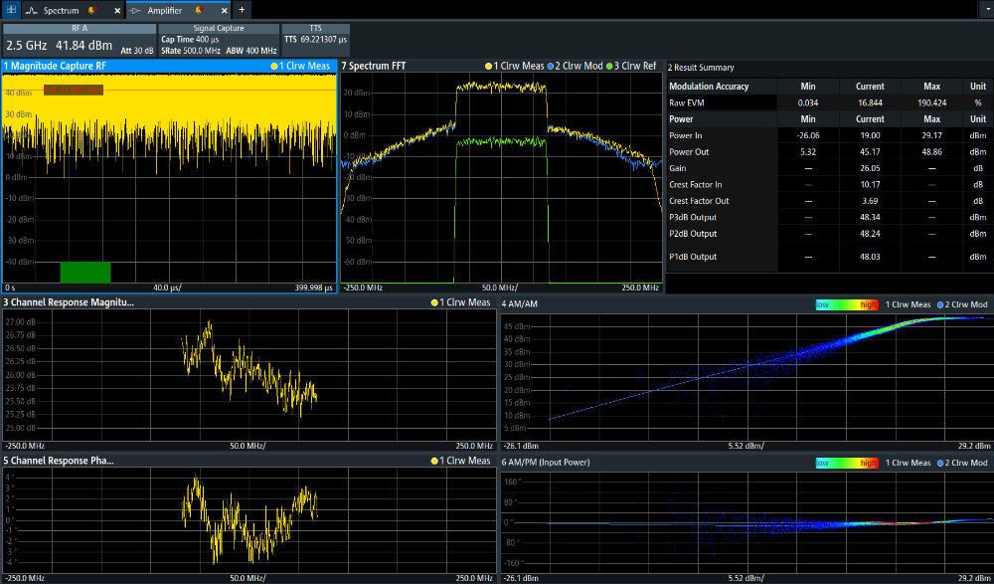
Task: Add a new channel with plus button
Action: click(242, 10)
